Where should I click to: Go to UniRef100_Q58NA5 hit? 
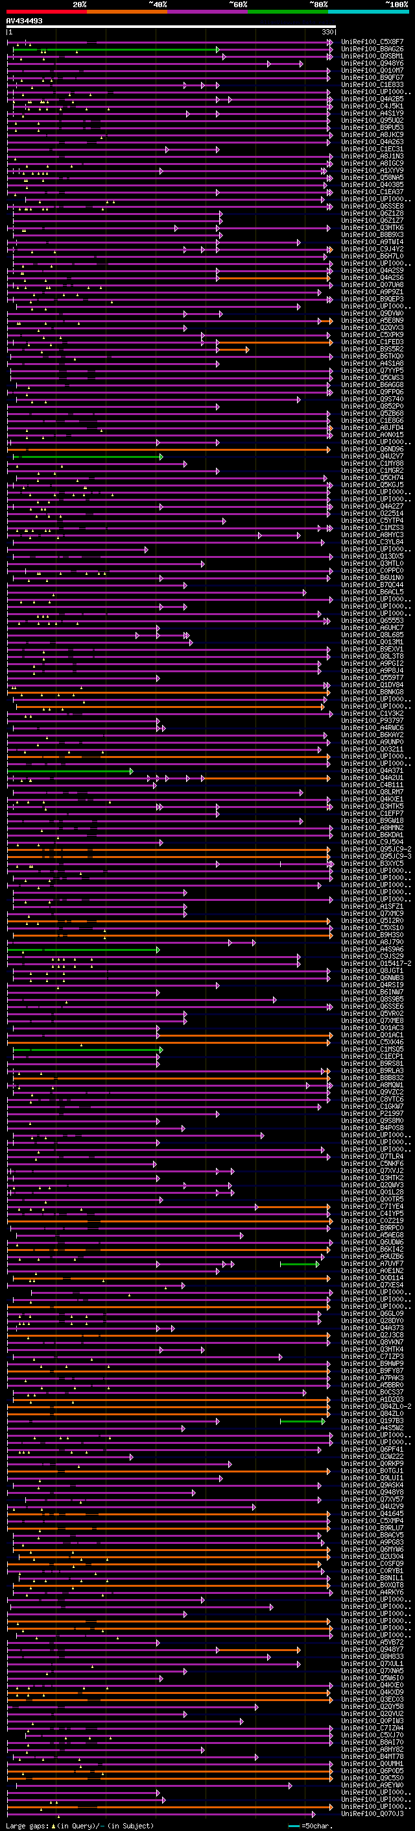tap(372, 178)
